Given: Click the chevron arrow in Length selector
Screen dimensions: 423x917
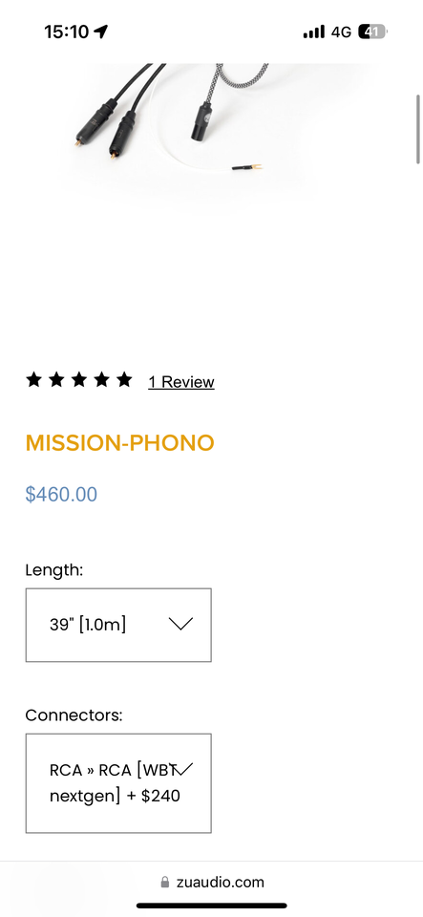Looking at the screenshot, I should 180,624.
